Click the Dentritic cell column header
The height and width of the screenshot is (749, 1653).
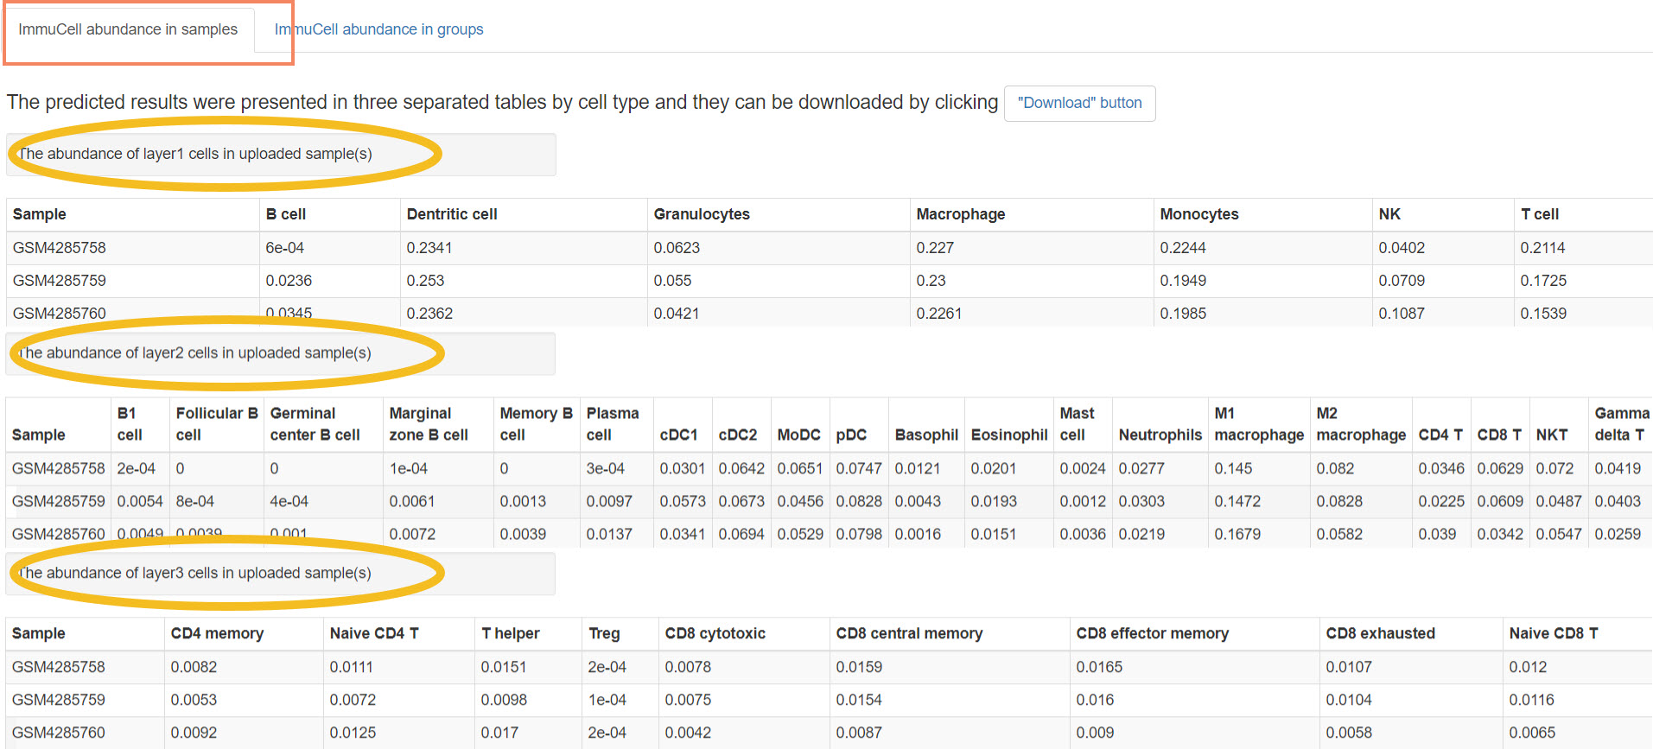[452, 214]
